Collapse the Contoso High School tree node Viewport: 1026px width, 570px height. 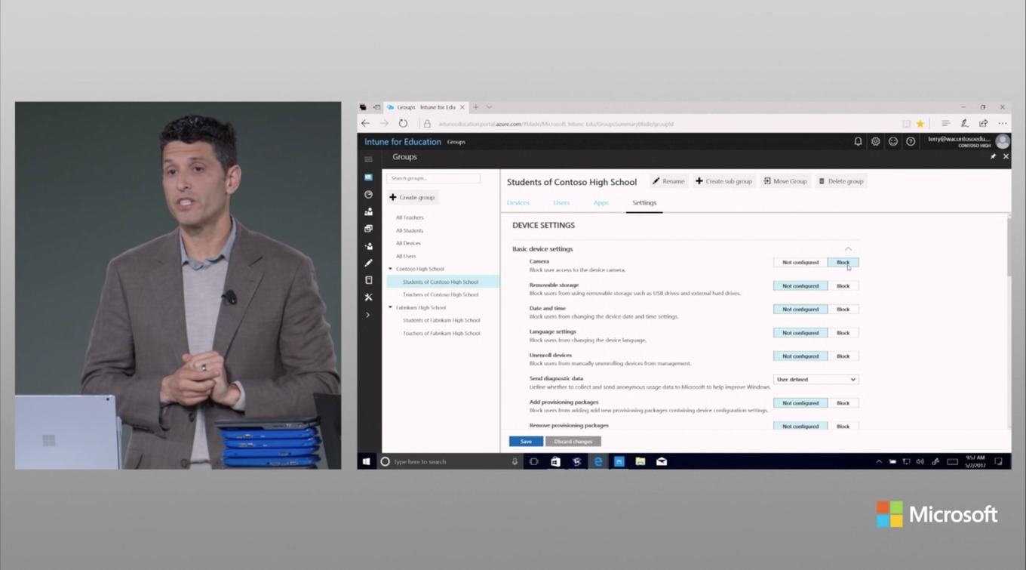390,269
